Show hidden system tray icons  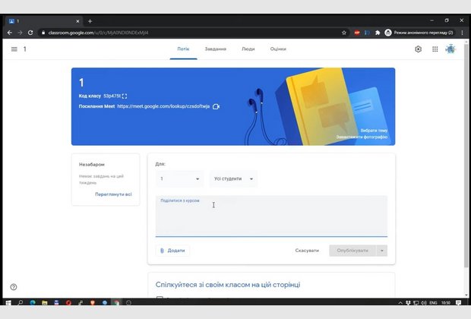tap(400, 302)
